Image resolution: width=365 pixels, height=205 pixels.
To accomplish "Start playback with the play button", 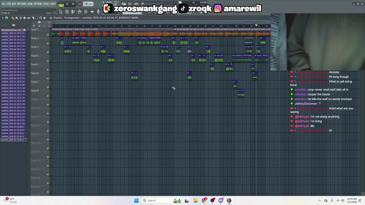I will click(x=67, y=4).
